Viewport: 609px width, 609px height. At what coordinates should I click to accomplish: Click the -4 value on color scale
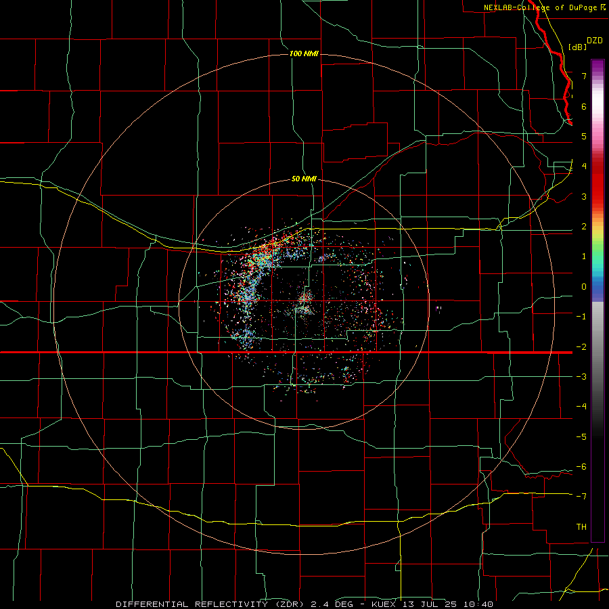(x=581, y=407)
